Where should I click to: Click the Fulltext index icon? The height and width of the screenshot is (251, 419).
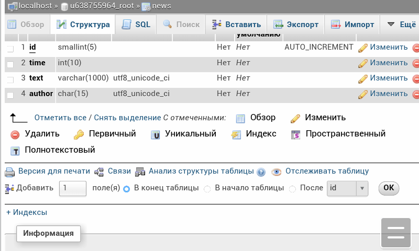coord(15,151)
